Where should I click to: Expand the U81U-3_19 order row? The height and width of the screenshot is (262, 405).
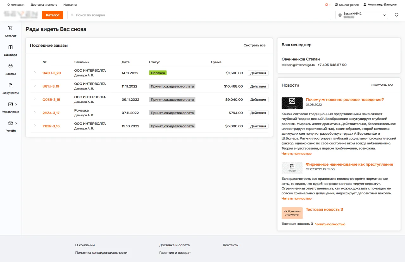pos(35,86)
